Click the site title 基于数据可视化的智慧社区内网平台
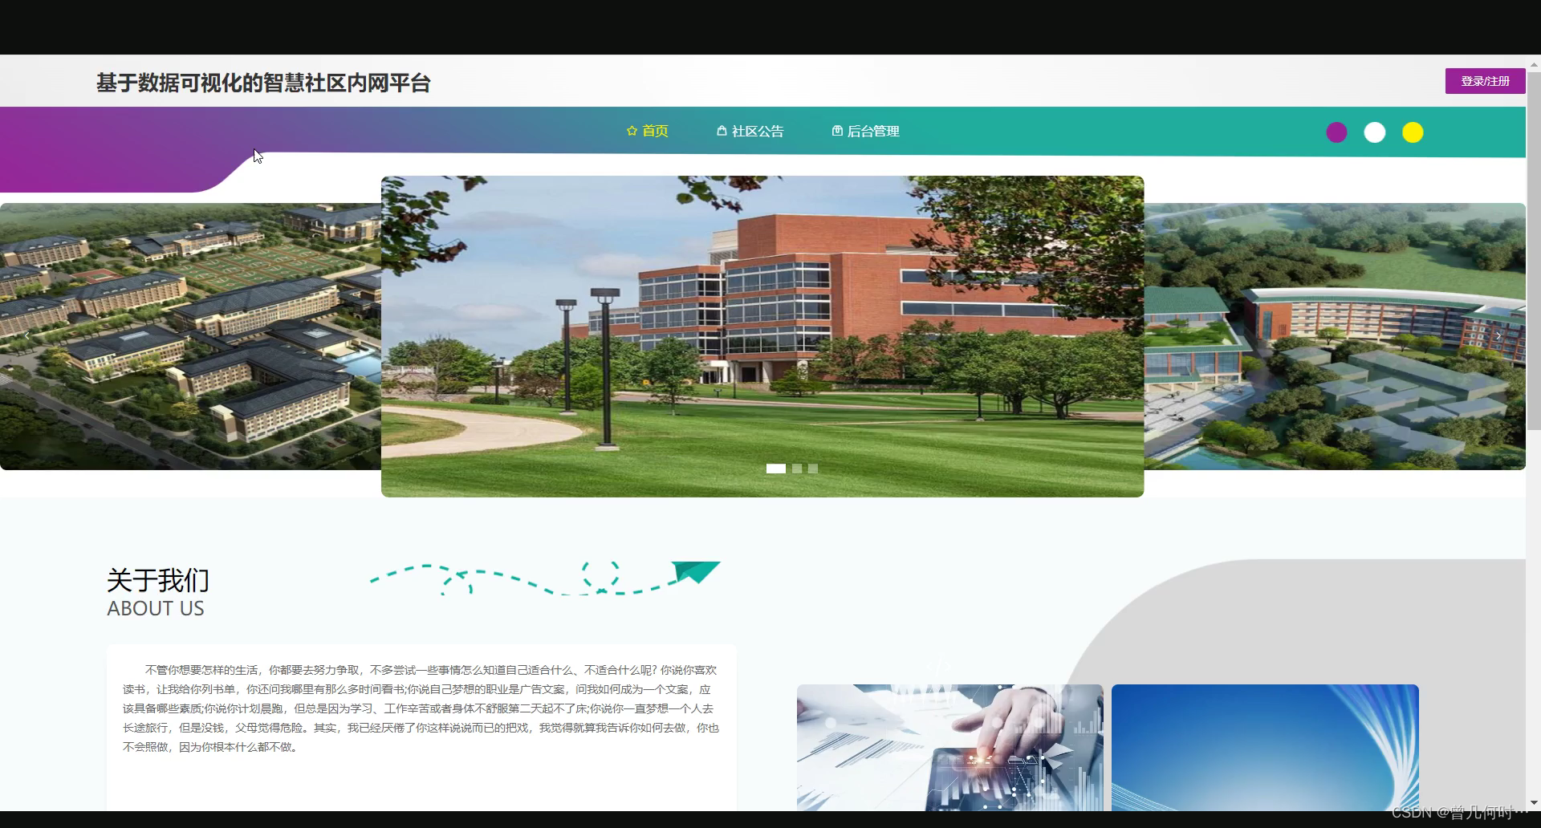Image resolution: width=1541 pixels, height=828 pixels. (x=263, y=83)
